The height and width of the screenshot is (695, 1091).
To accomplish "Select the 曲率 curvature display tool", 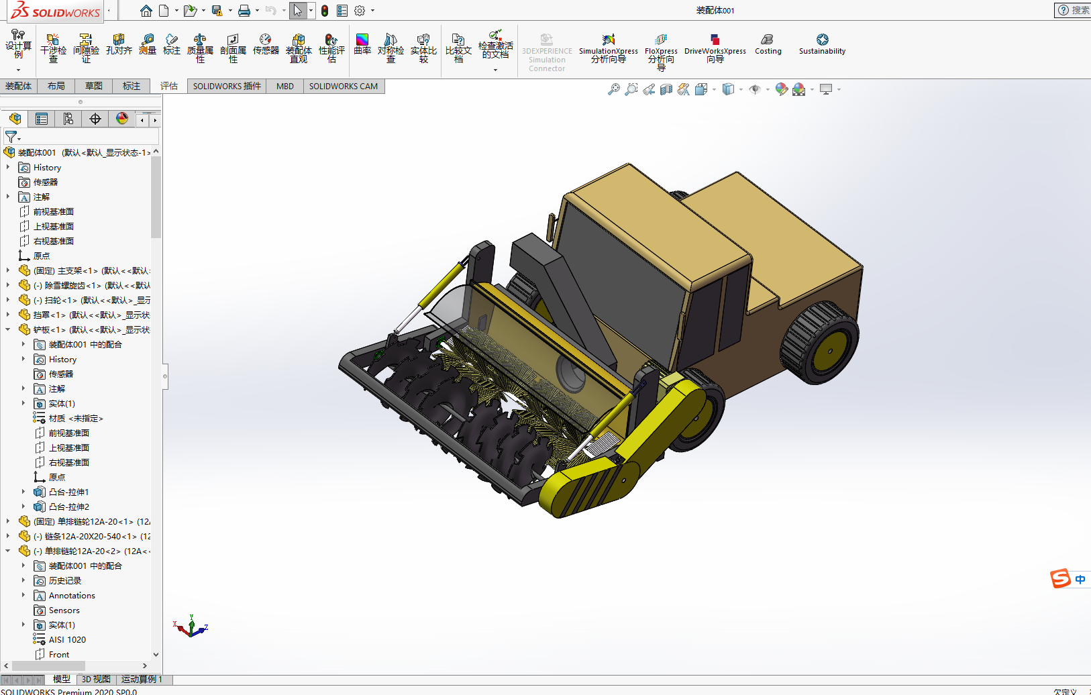I will coord(362,44).
